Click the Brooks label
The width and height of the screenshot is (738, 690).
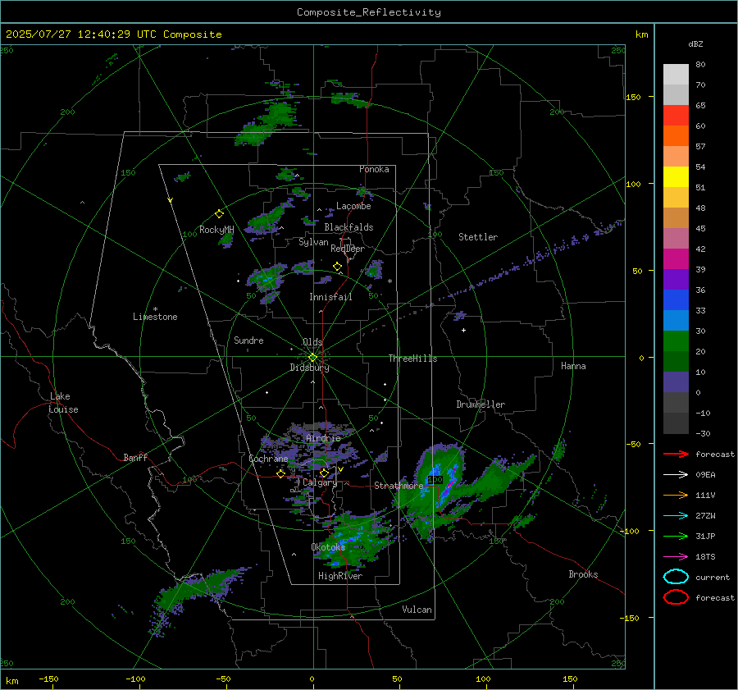pyautogui.click(x=583, y=574)
